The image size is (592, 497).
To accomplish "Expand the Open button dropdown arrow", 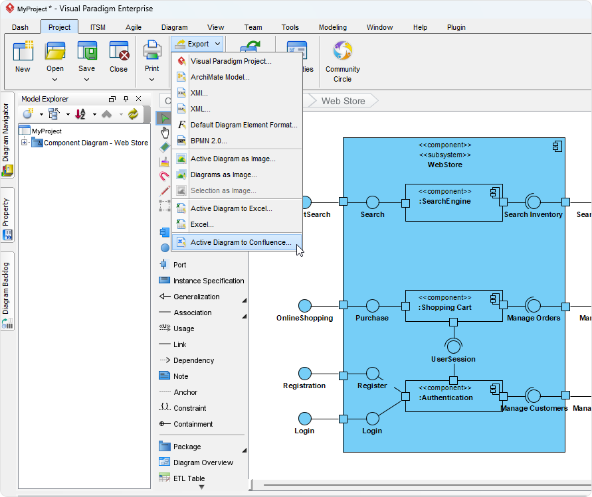I will (x=54, y=80).
